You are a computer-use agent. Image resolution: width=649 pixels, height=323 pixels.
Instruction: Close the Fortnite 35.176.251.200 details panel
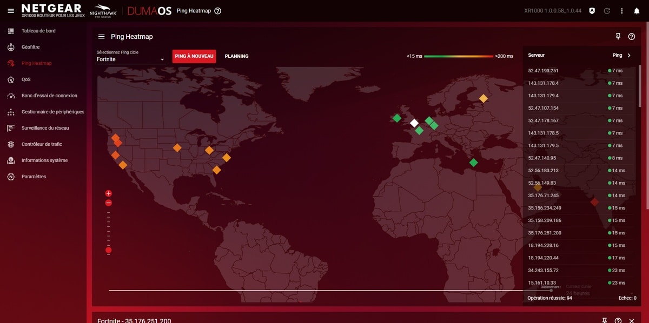631,320
